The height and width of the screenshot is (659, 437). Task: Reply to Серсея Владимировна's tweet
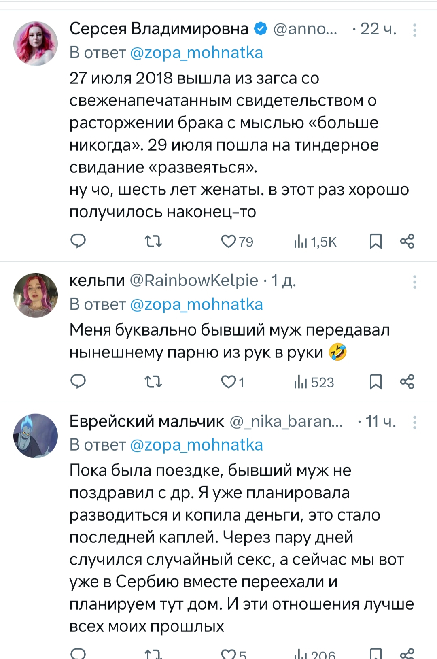pyautogui.click(x=78, y=241)
